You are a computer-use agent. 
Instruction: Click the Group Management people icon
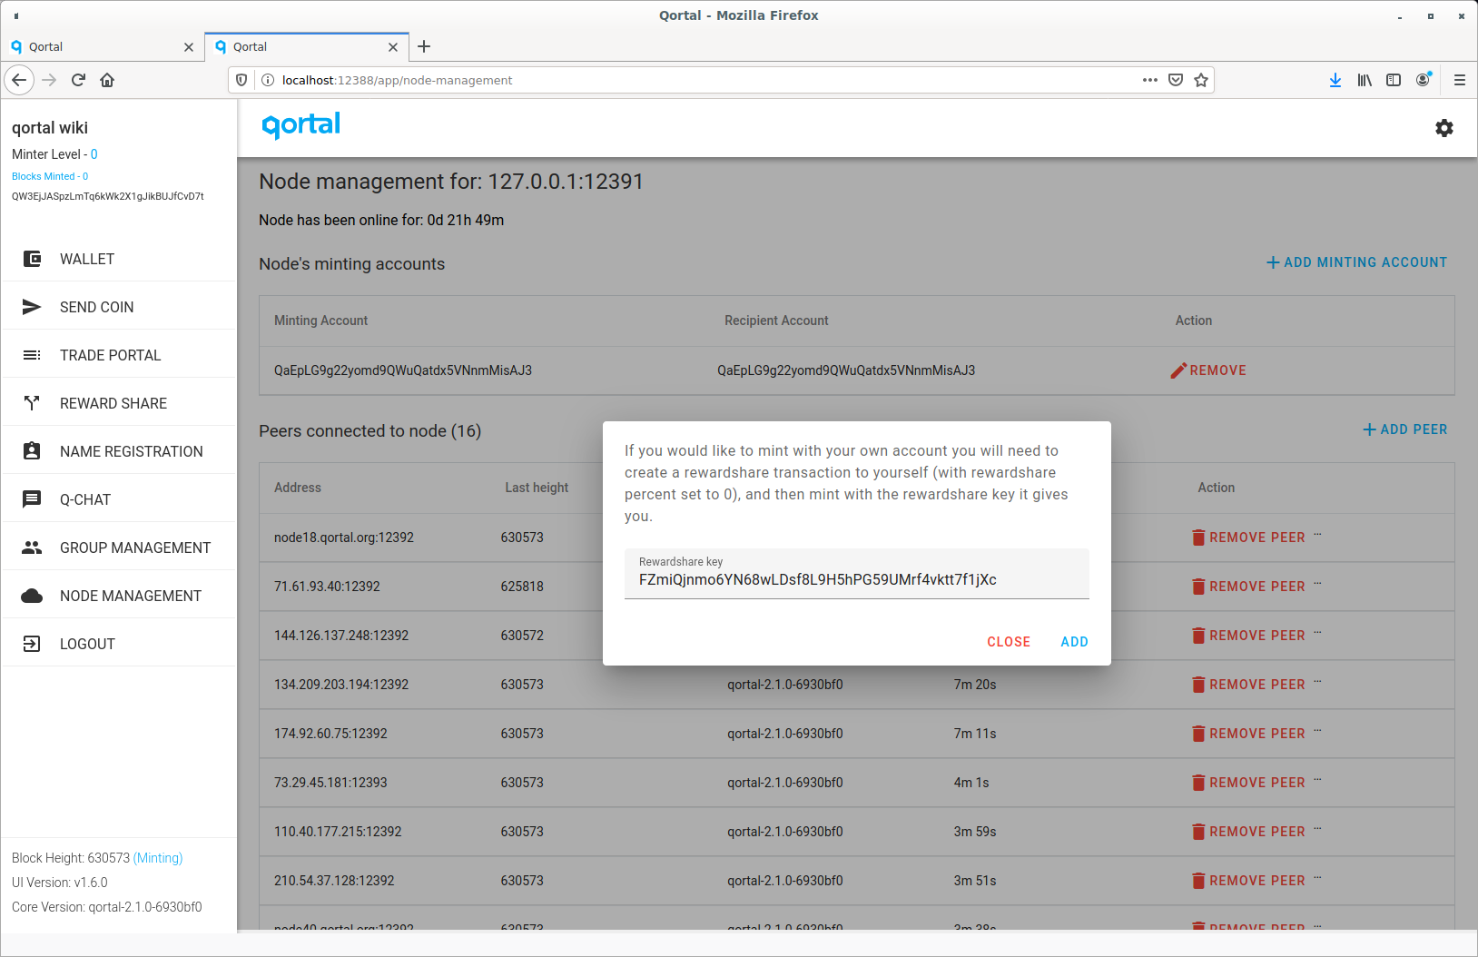point(32,548)
